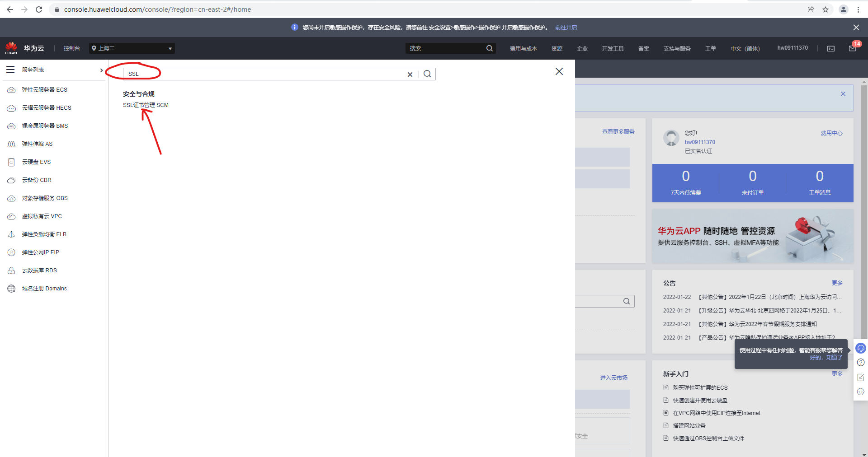868x457 pixels.
Task: Open the 工单 menu
Action: pos(710,49)
